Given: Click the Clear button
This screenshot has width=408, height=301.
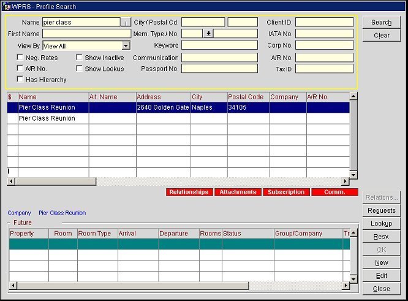Looking at the screenshot, I should click(x=381, y=36).
